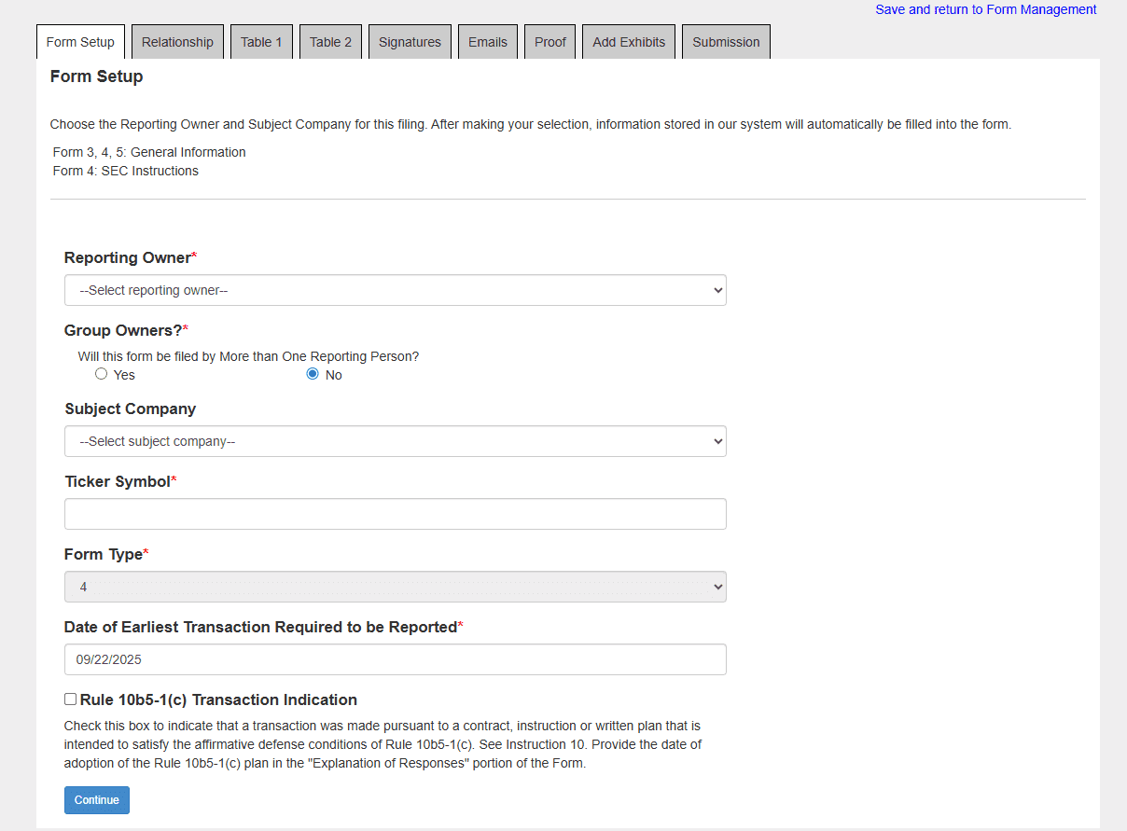
Task: Select the Form Setup tab
Action: 80,42
